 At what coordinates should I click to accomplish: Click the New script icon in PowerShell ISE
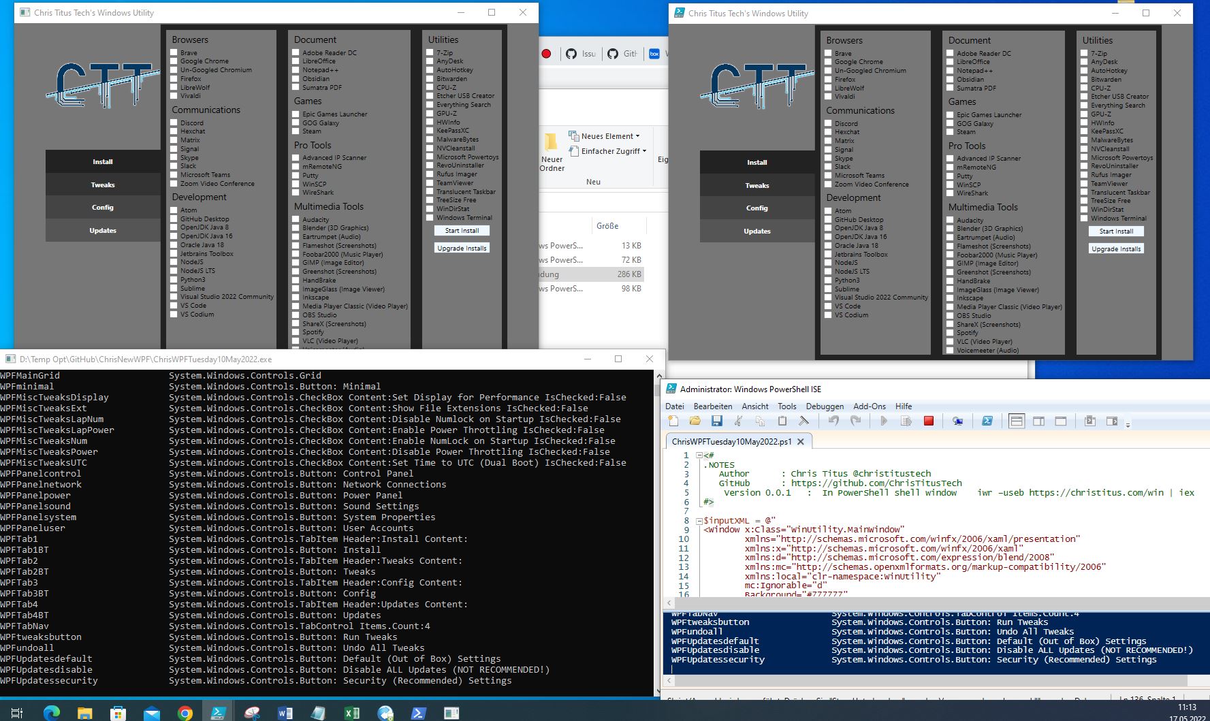pos(674,421)
